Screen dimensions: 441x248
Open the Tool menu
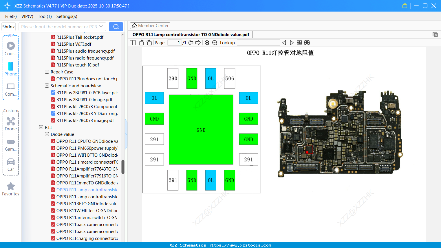click(45, 16)
